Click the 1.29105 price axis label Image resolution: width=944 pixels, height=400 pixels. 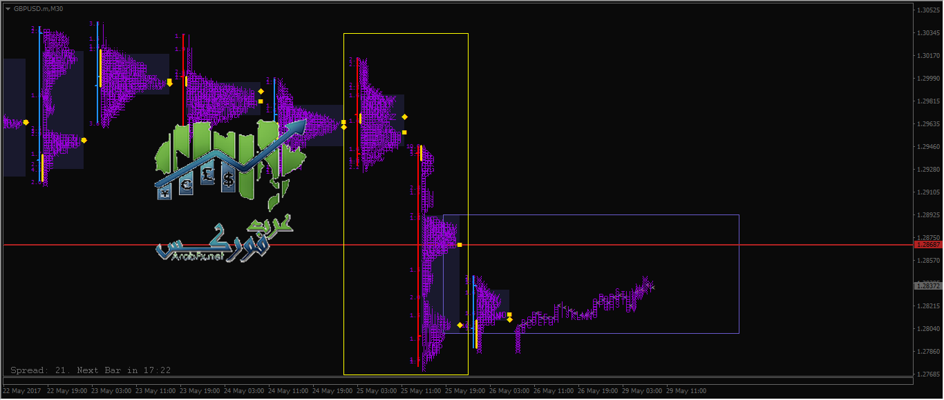928,192
